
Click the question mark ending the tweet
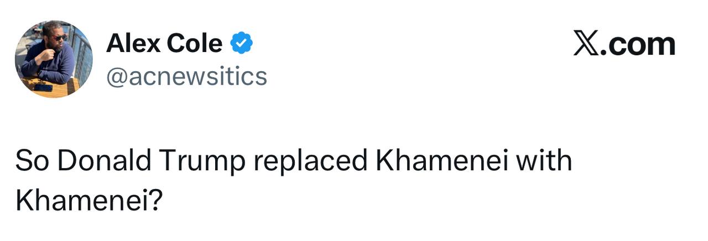click(155, 202)
